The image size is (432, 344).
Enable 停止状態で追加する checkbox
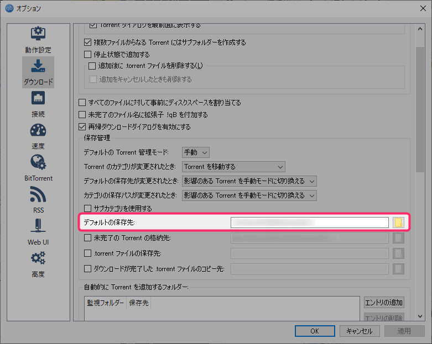click(87, 54)
